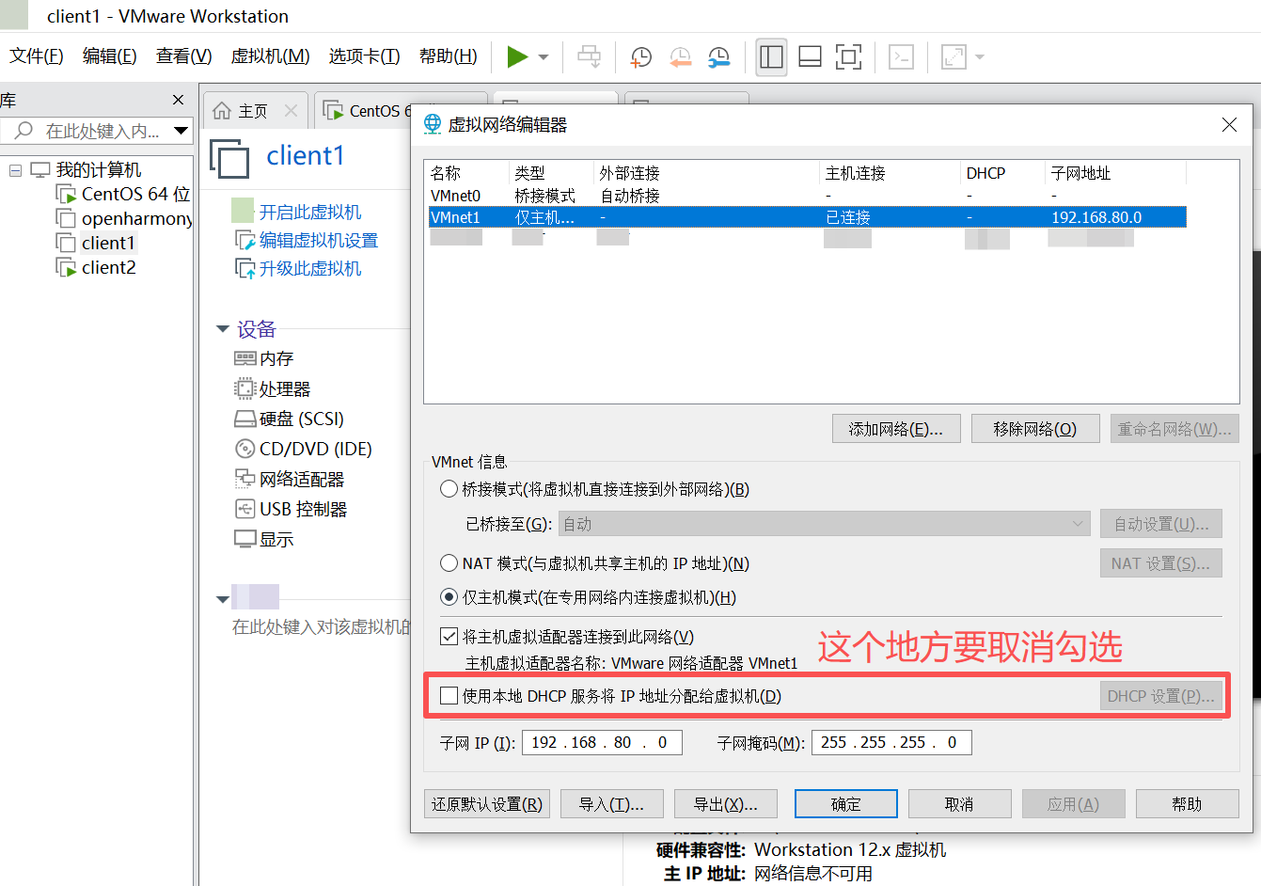The height and width of the screenshot is (886, 1261).
Task: Click 还原默认设置(R) button
Action: click(487, 804)
